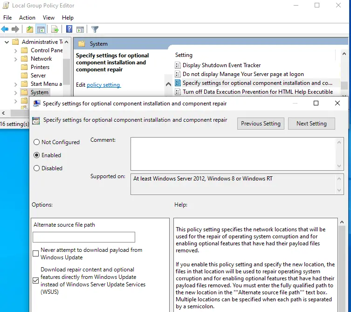The width and height of the screenshot is (351, 312).
Task: Toggle the Show/Hide Action Pane icon
Action: [79, 29]
